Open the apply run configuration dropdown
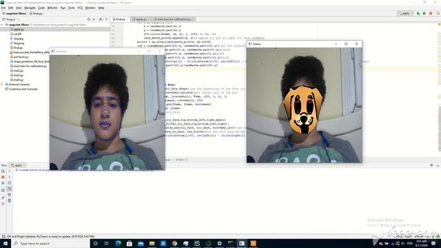Image resolution: width=441 pixels, height=248 pixels. click(405, 14)
